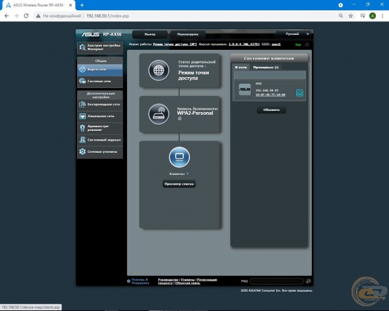Image resolution: width=389 pixels, height=311 pixels.
Task: Open the reading list icon in Chrome toolbar
Action: pyautogui.click(x=362, y=16)
